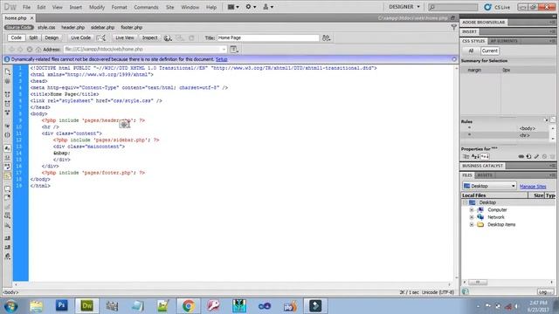Screen dimensions: 559x314
Task: Switch to Split view
Action: pyautogui.click(x=33, y=38)
